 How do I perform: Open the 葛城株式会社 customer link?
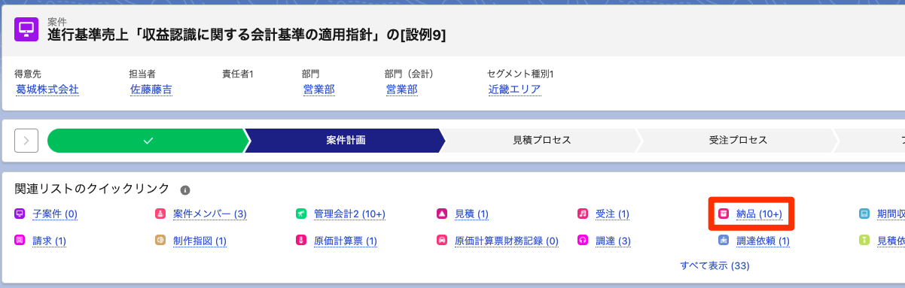[47, 89]
